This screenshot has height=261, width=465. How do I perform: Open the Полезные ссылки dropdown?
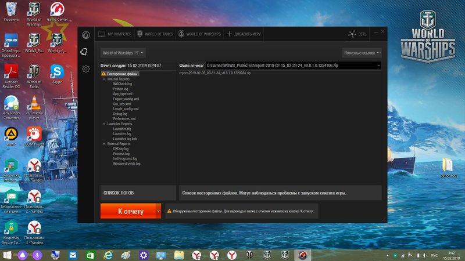tap(362, 53)
